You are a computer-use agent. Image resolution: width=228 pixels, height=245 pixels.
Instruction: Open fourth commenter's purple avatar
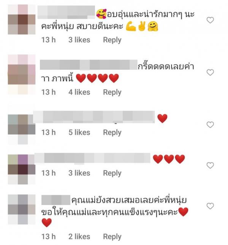pos(22,170)
